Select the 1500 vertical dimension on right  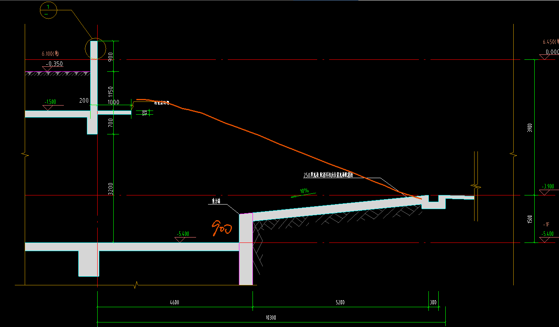pos(530,219)
